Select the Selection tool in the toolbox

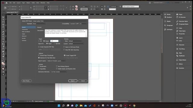pyautogui.click(x=3, y=15)
